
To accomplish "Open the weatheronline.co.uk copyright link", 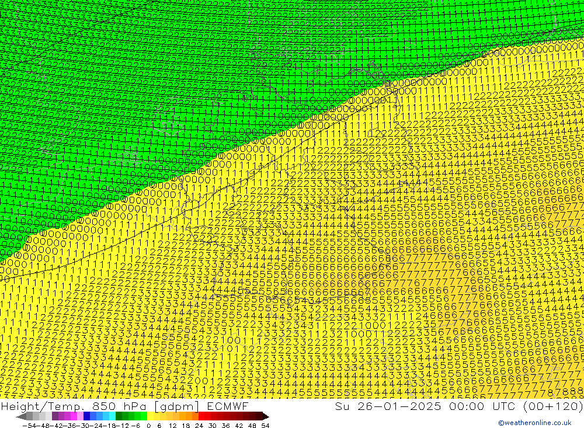I will (534, 422).
